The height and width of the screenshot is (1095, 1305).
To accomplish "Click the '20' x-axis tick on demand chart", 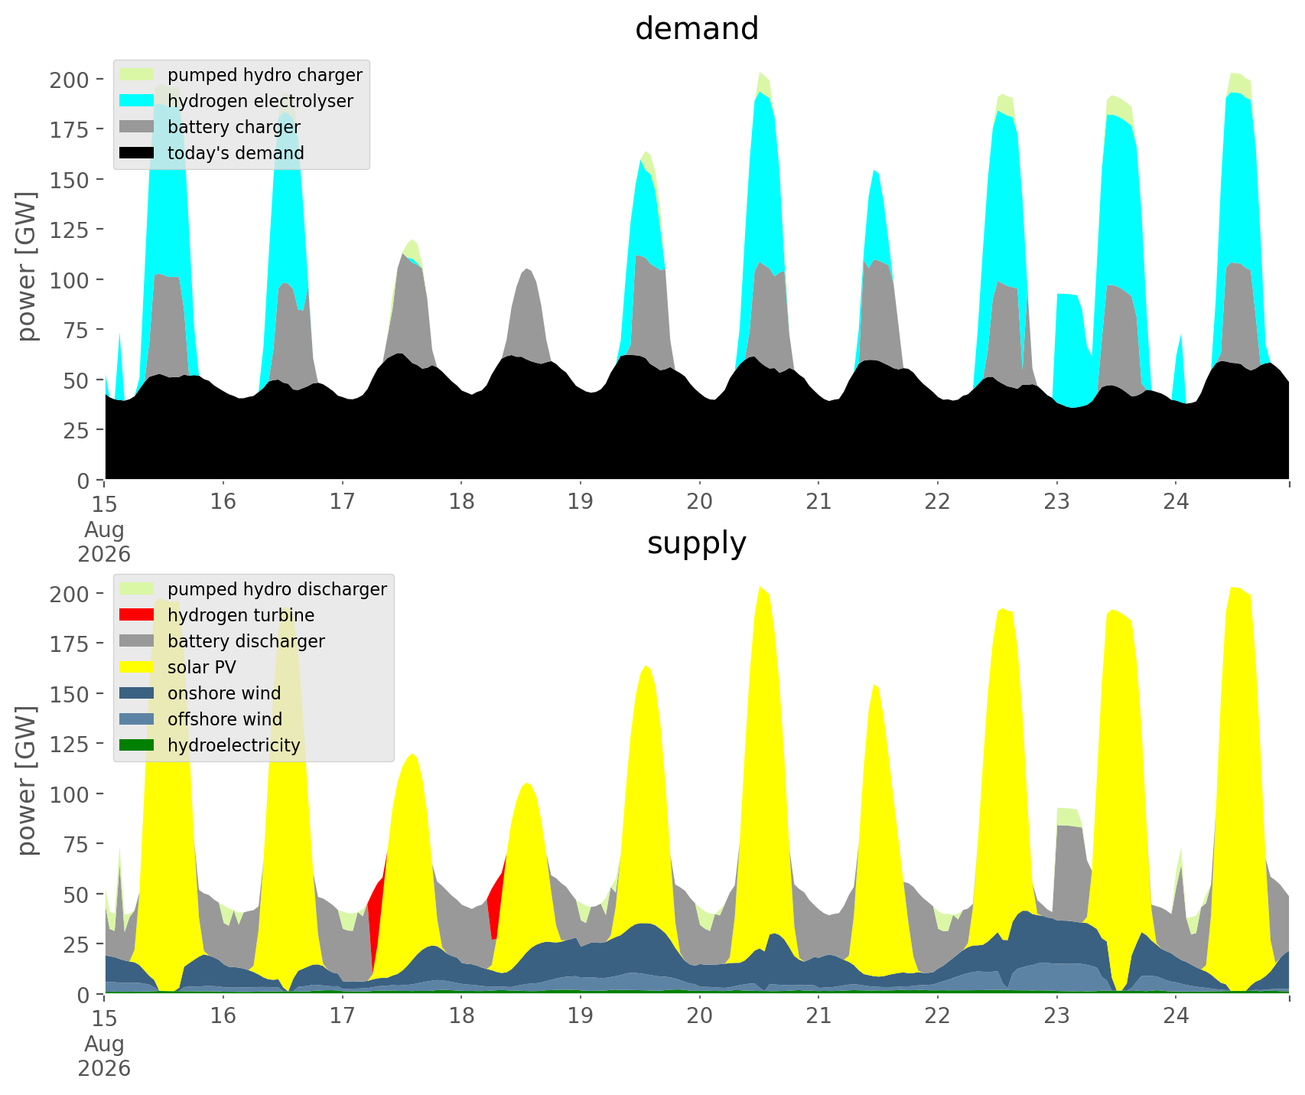I will (699, 502).
